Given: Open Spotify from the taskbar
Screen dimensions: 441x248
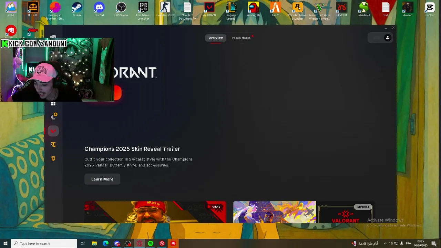Looking at the screenshot, I should pos(151,244).
